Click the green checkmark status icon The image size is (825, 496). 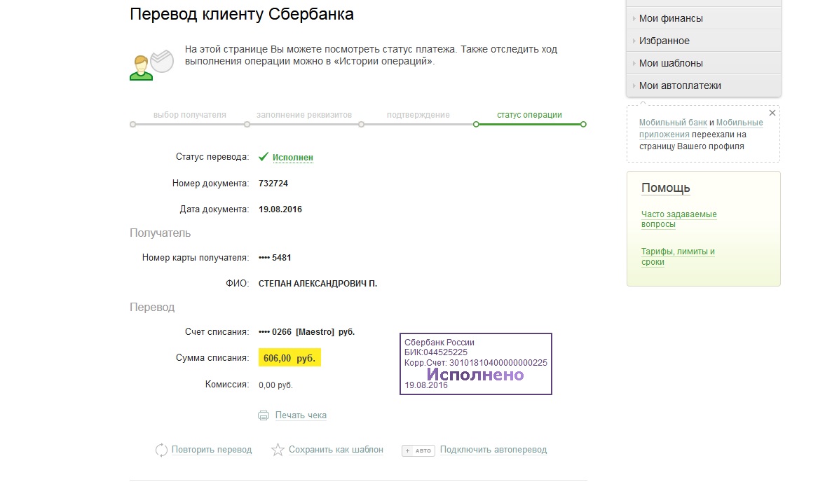pos(264,157)
